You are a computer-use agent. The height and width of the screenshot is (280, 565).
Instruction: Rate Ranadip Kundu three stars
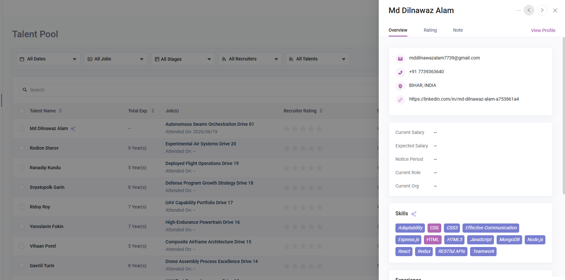303,168
